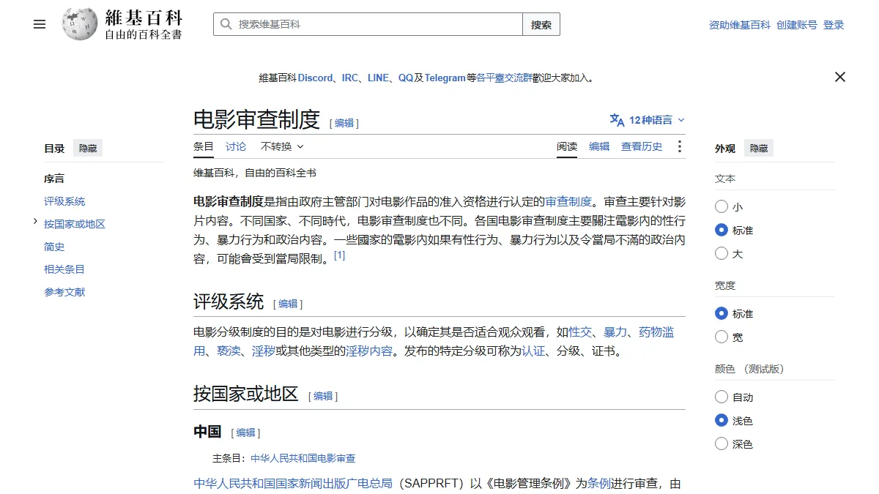
Task: Open the 性交 link
Action: click(580, 332)
